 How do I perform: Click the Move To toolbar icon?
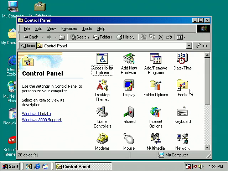[144, 37]
